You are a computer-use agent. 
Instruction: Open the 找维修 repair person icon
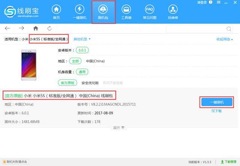(173, 9)
